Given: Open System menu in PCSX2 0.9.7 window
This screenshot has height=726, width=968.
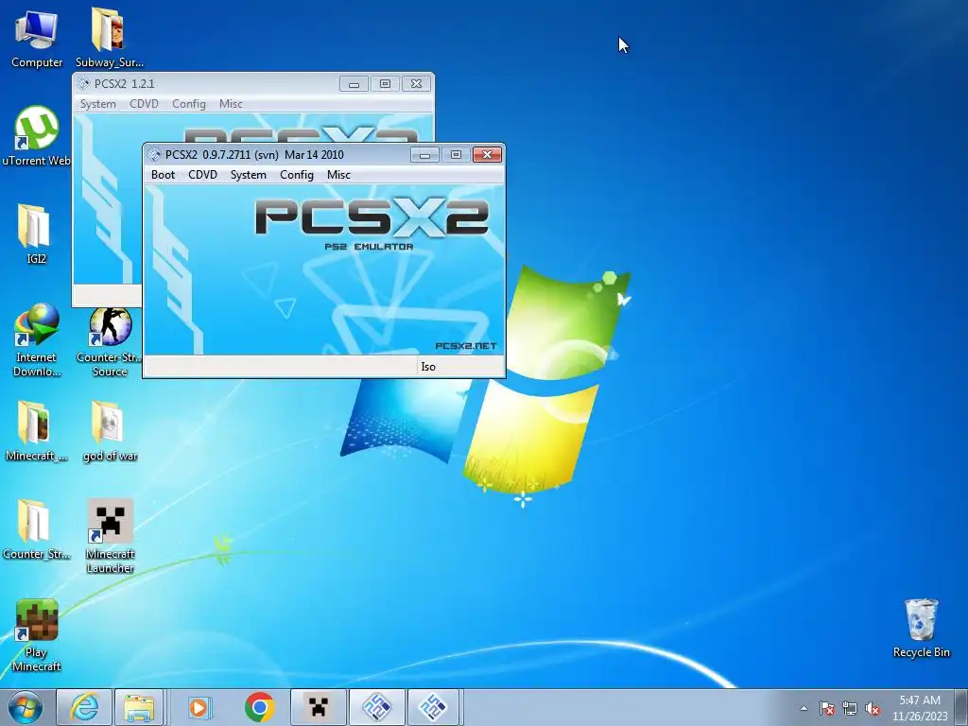Looking at the screenshot, I should (x=249, y=175).
